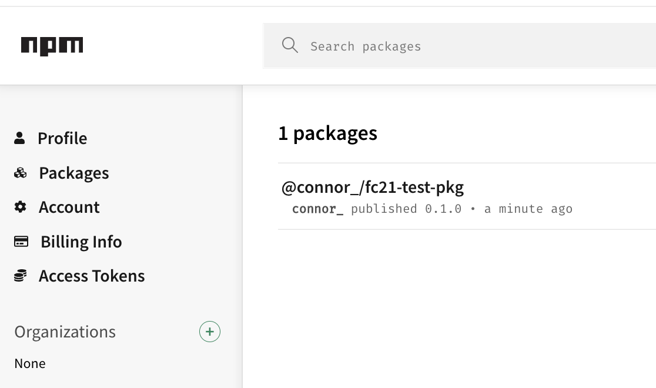Click the "a minute ago" timestamp
656x388 pixels.
(x=528, y=209)
